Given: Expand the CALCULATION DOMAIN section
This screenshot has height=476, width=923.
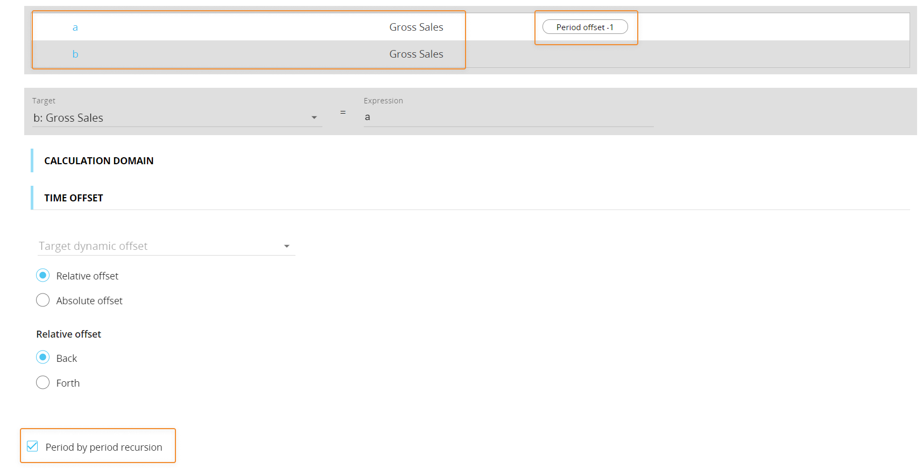Looking at the screenshot, I should tap(99, 161).
